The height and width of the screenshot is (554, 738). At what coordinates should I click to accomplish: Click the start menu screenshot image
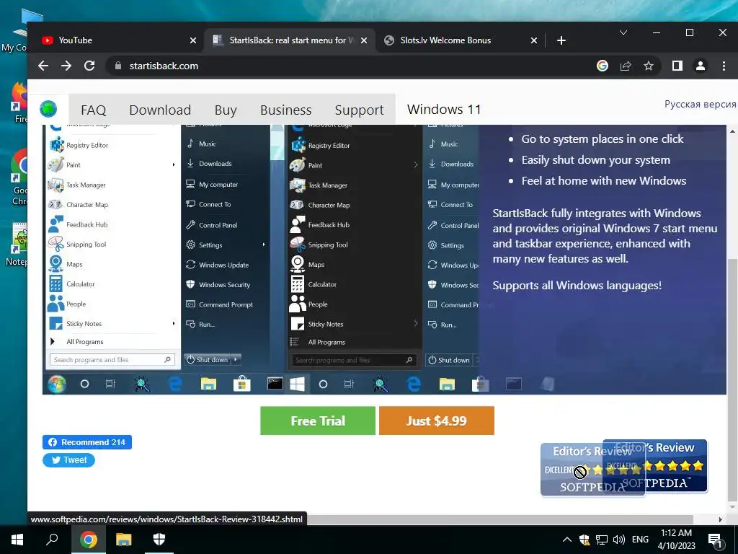[x=261, y=259]
